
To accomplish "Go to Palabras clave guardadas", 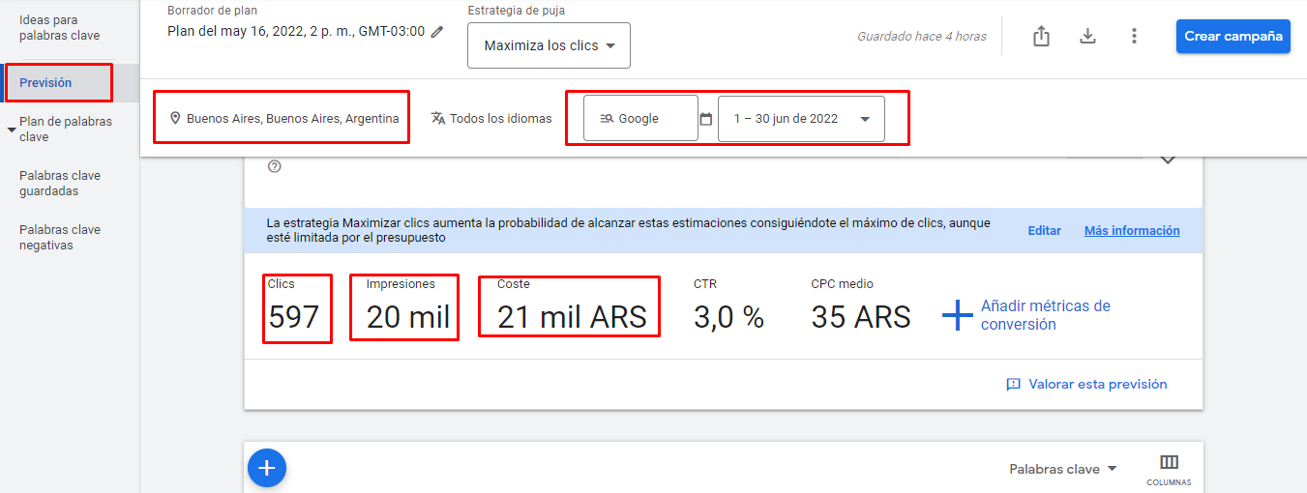I will (x=60, y=184).
